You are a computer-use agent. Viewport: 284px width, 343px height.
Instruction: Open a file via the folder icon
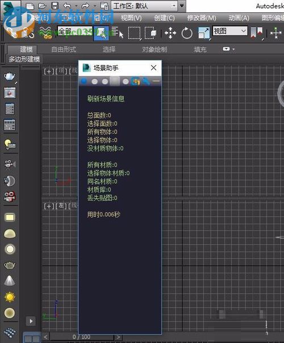[x=42, y=6]
